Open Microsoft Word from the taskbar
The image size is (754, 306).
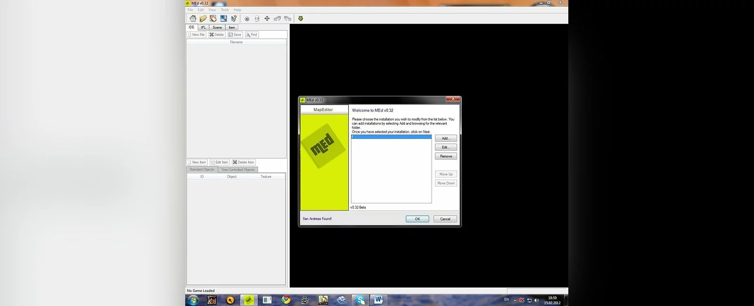[x=378, y=300]
